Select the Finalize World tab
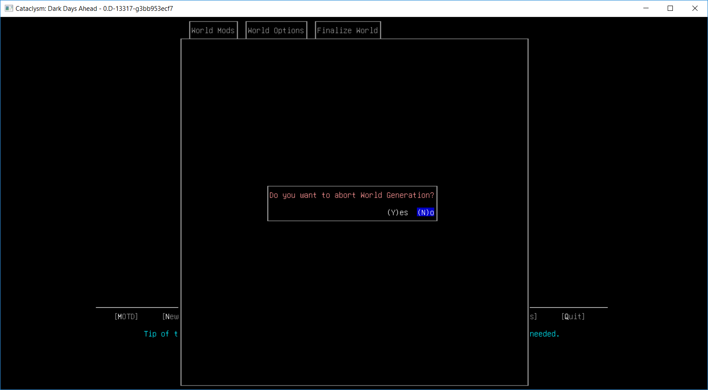This screenshot has width=708, height=390. [348, 30]
